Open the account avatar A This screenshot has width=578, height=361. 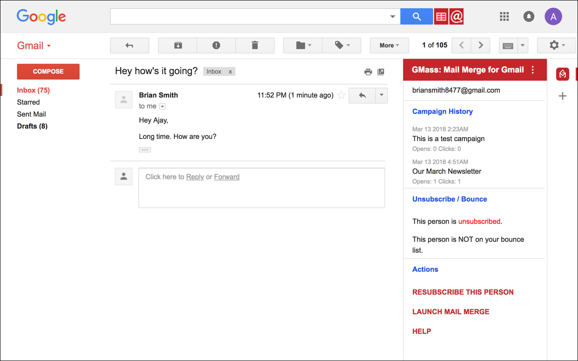point(553,17)
